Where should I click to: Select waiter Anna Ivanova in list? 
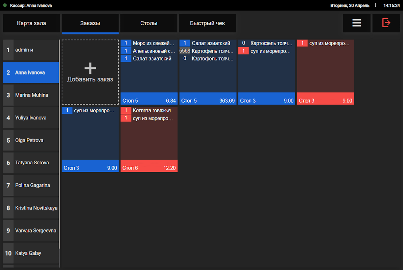tap(31, 72)
